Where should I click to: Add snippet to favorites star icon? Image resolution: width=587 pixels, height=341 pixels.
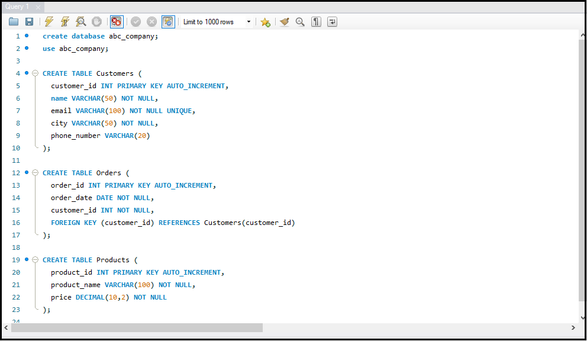(x=265, y=22)
